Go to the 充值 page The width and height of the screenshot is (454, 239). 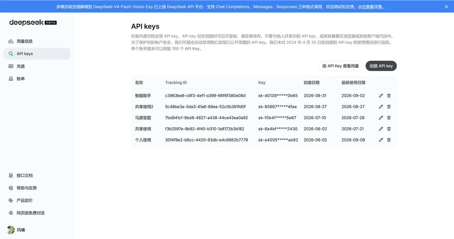(x=37, y=66)
